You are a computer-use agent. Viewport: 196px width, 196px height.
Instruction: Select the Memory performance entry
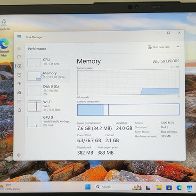point(49,76)
